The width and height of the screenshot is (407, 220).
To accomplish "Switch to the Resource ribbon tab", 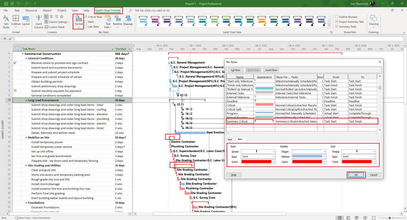I will pyautogui.click(x=31, y=10).
